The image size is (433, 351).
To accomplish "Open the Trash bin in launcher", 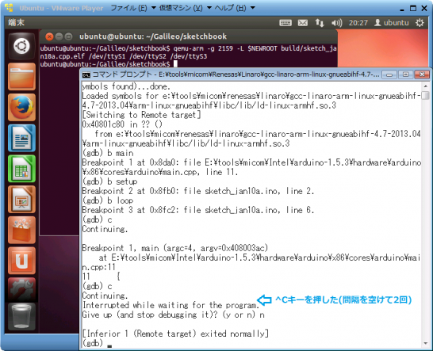I will pyautogui.click(x=21, y=316).
